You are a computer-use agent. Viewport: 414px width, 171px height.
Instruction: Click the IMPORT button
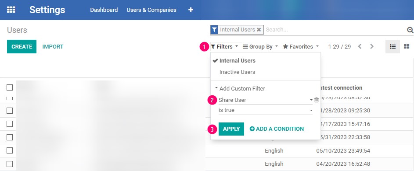coord(53,46)
